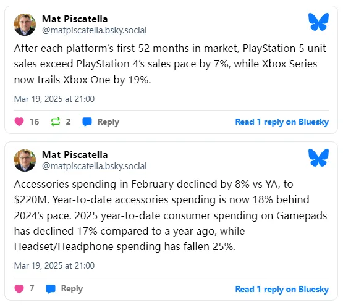Open 'Read 1 reply on Bluesky' on first post
Screen dimensions: 343x305
[282, 122]
